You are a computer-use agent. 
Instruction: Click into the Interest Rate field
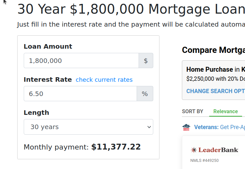[x=80, y=94]
